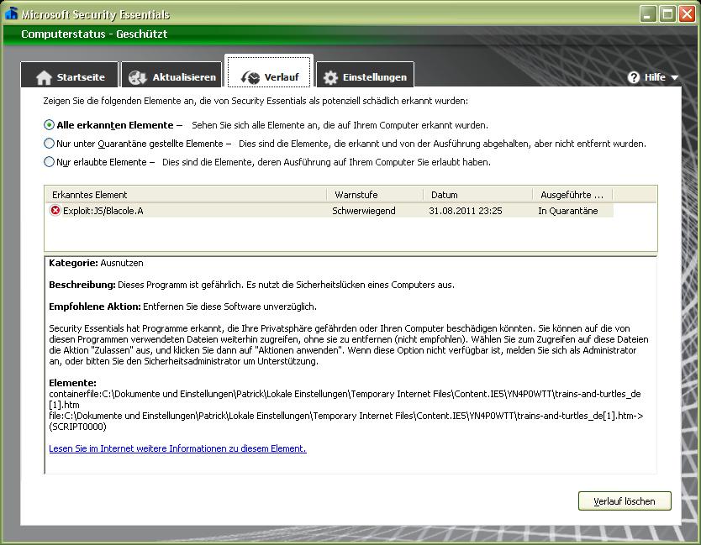Viewport: 701px width, 545px height.
Task: Select Nur erlaubte Elemente radio button
Action: tap(50, 162)
